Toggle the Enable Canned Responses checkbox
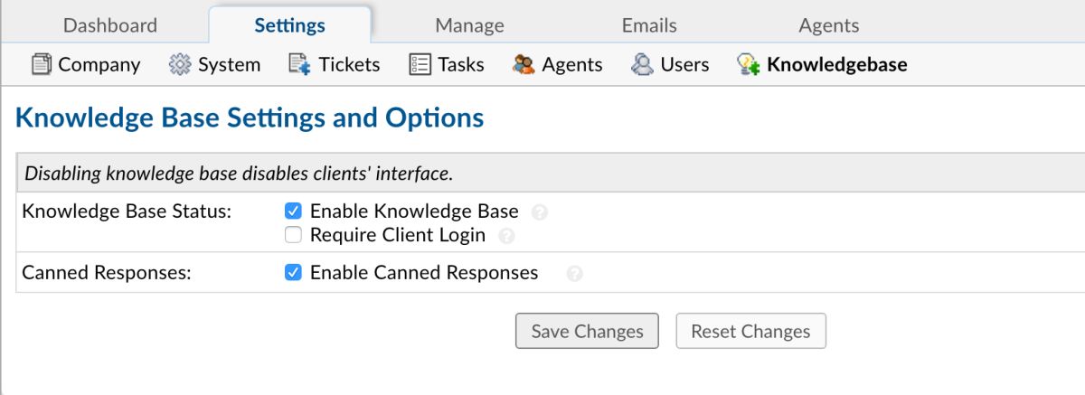Screen dimensions: 1085x395 tap(293, 272)
